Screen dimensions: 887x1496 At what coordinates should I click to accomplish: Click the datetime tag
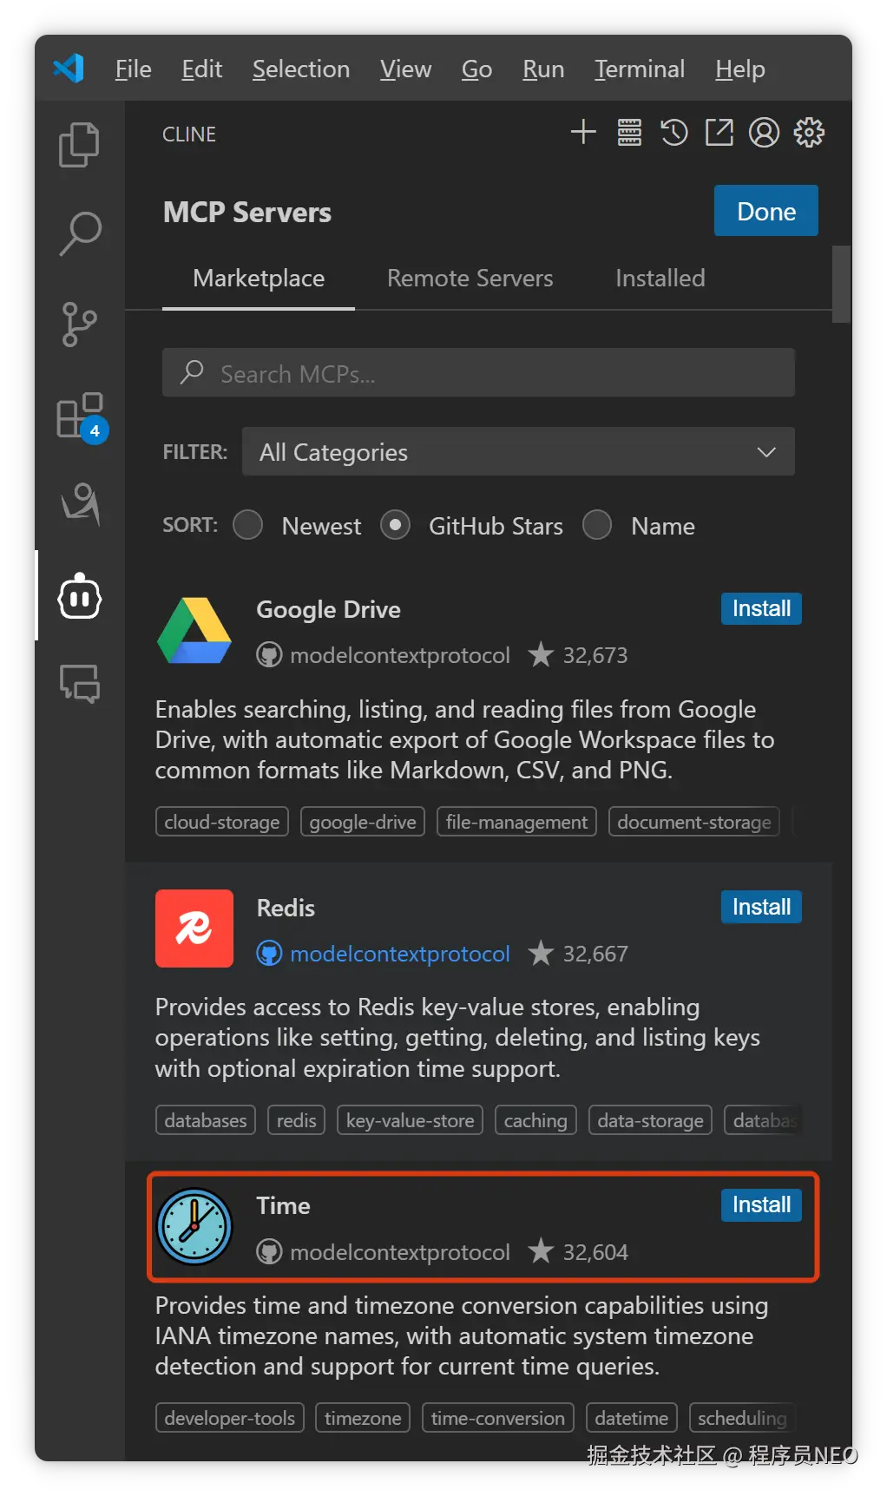632,1418
